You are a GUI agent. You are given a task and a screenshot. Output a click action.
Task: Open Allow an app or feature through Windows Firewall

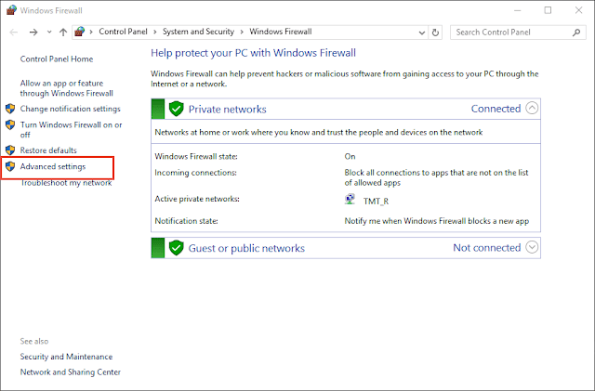(x=66, y=88)
